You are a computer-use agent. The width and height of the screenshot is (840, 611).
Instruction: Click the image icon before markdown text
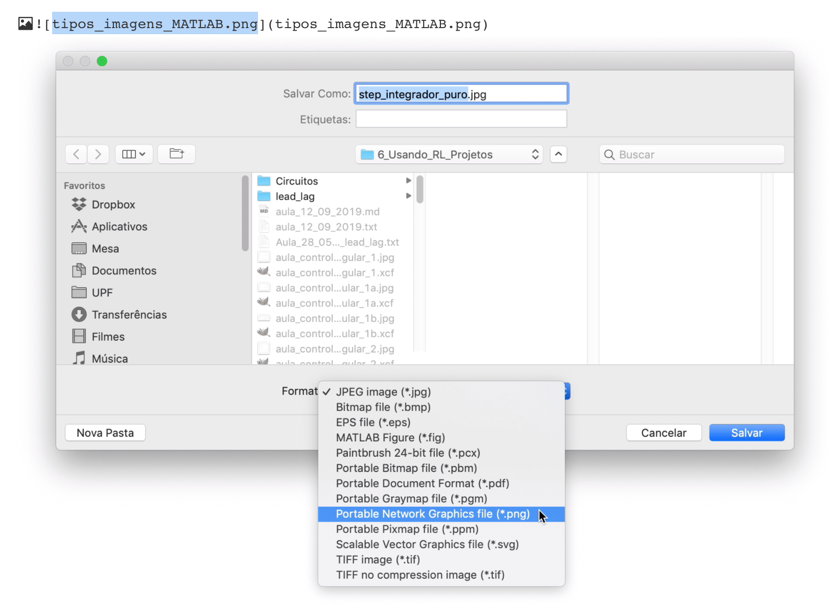pyautogui.click(x=26, y=24)
